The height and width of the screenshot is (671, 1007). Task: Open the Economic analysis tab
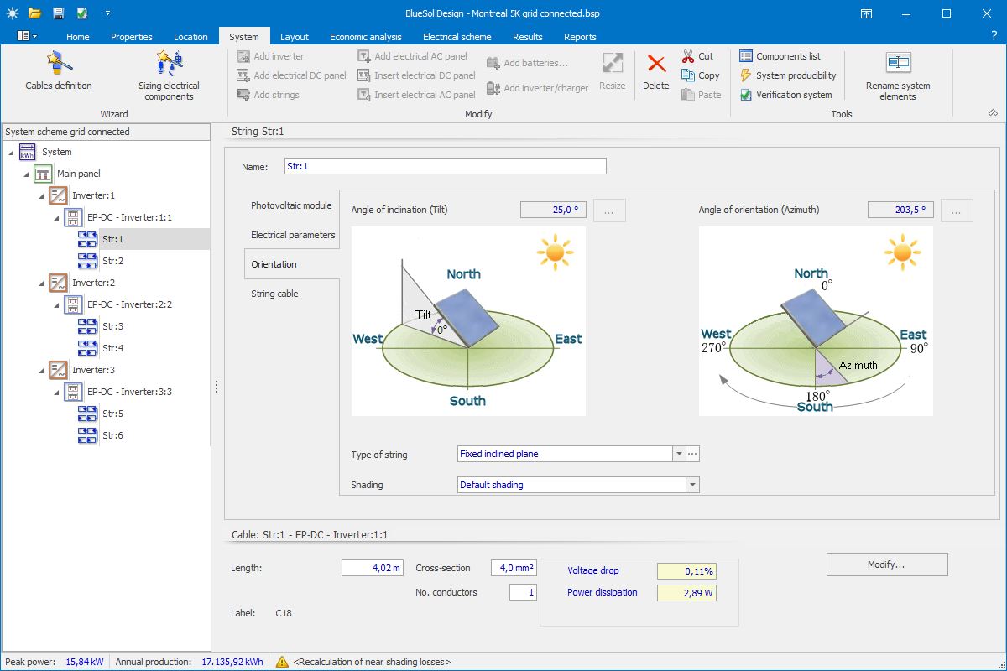point(366,36)
